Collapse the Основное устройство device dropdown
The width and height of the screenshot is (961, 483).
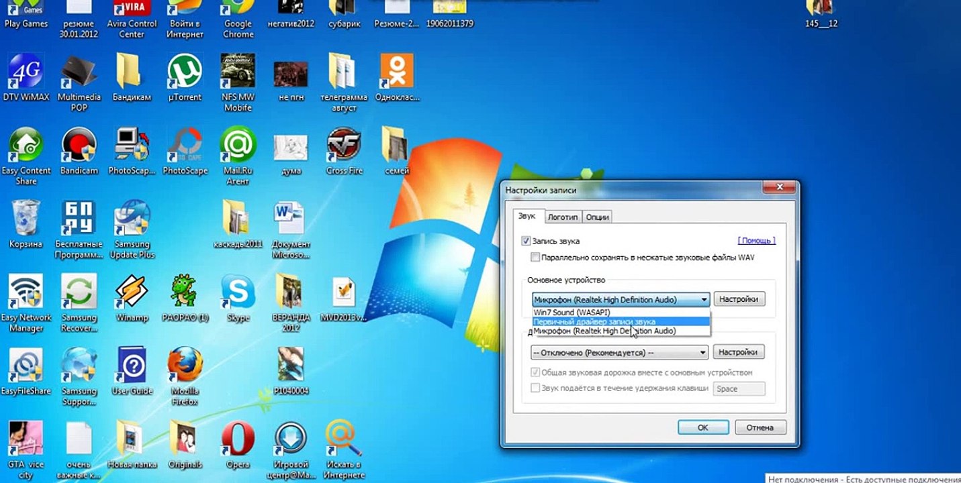point(704,300)
